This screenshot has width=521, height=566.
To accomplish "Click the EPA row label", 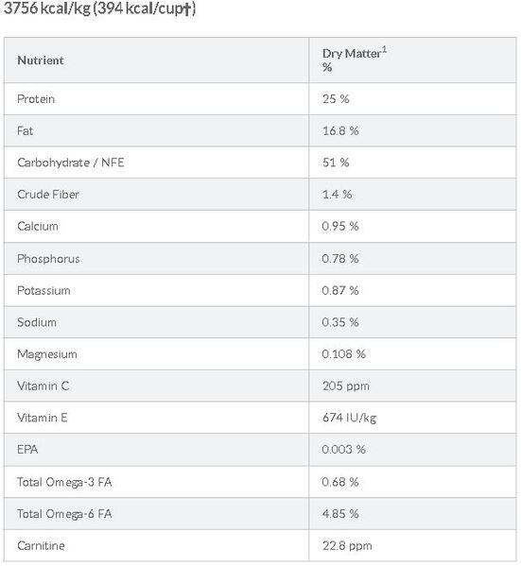I will click(27, 450).
